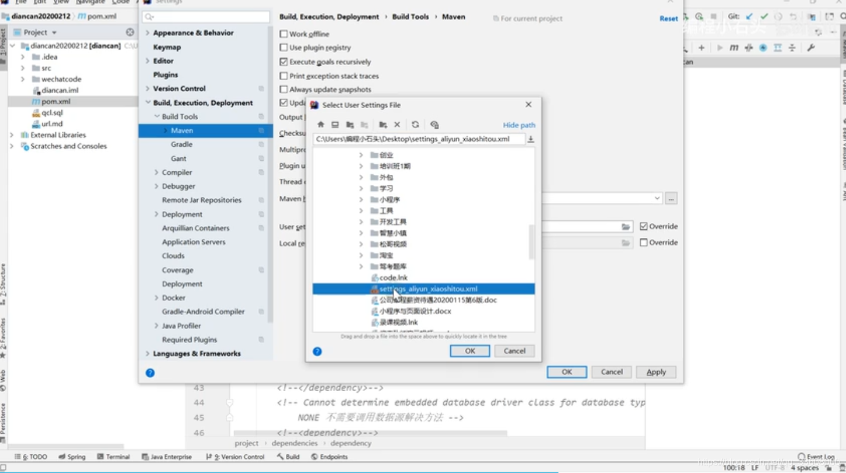Go to home directory in file chooser
Screen dimensions: 846x473
[x=320, y=125]
